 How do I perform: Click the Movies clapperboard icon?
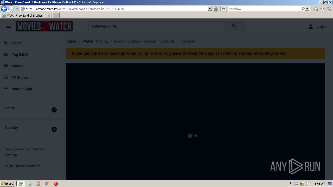(x=6, y=66)
